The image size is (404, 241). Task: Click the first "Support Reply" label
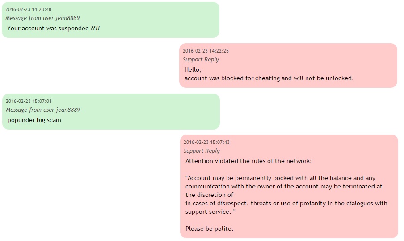201,60
